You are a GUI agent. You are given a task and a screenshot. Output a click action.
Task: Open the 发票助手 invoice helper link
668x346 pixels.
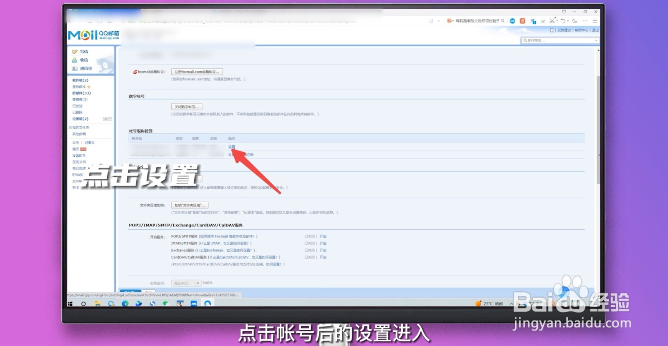pyautogui.click(x=79, y=155)
